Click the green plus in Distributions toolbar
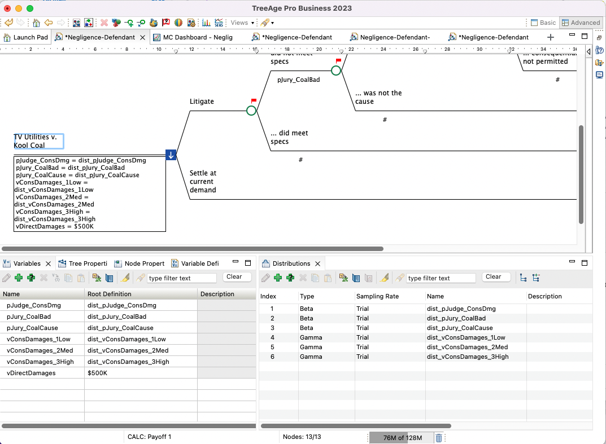 [x=277, y=278]
